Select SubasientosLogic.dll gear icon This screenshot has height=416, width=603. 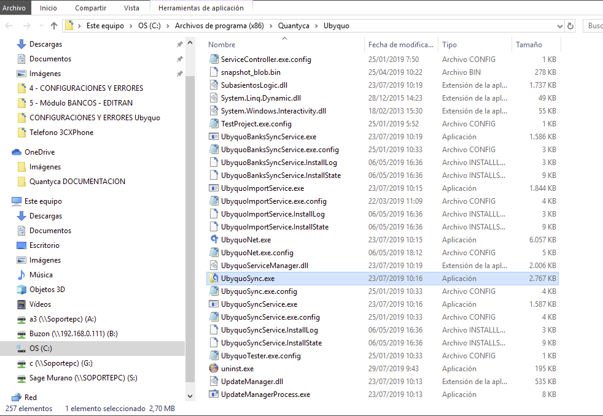(214, 85)
